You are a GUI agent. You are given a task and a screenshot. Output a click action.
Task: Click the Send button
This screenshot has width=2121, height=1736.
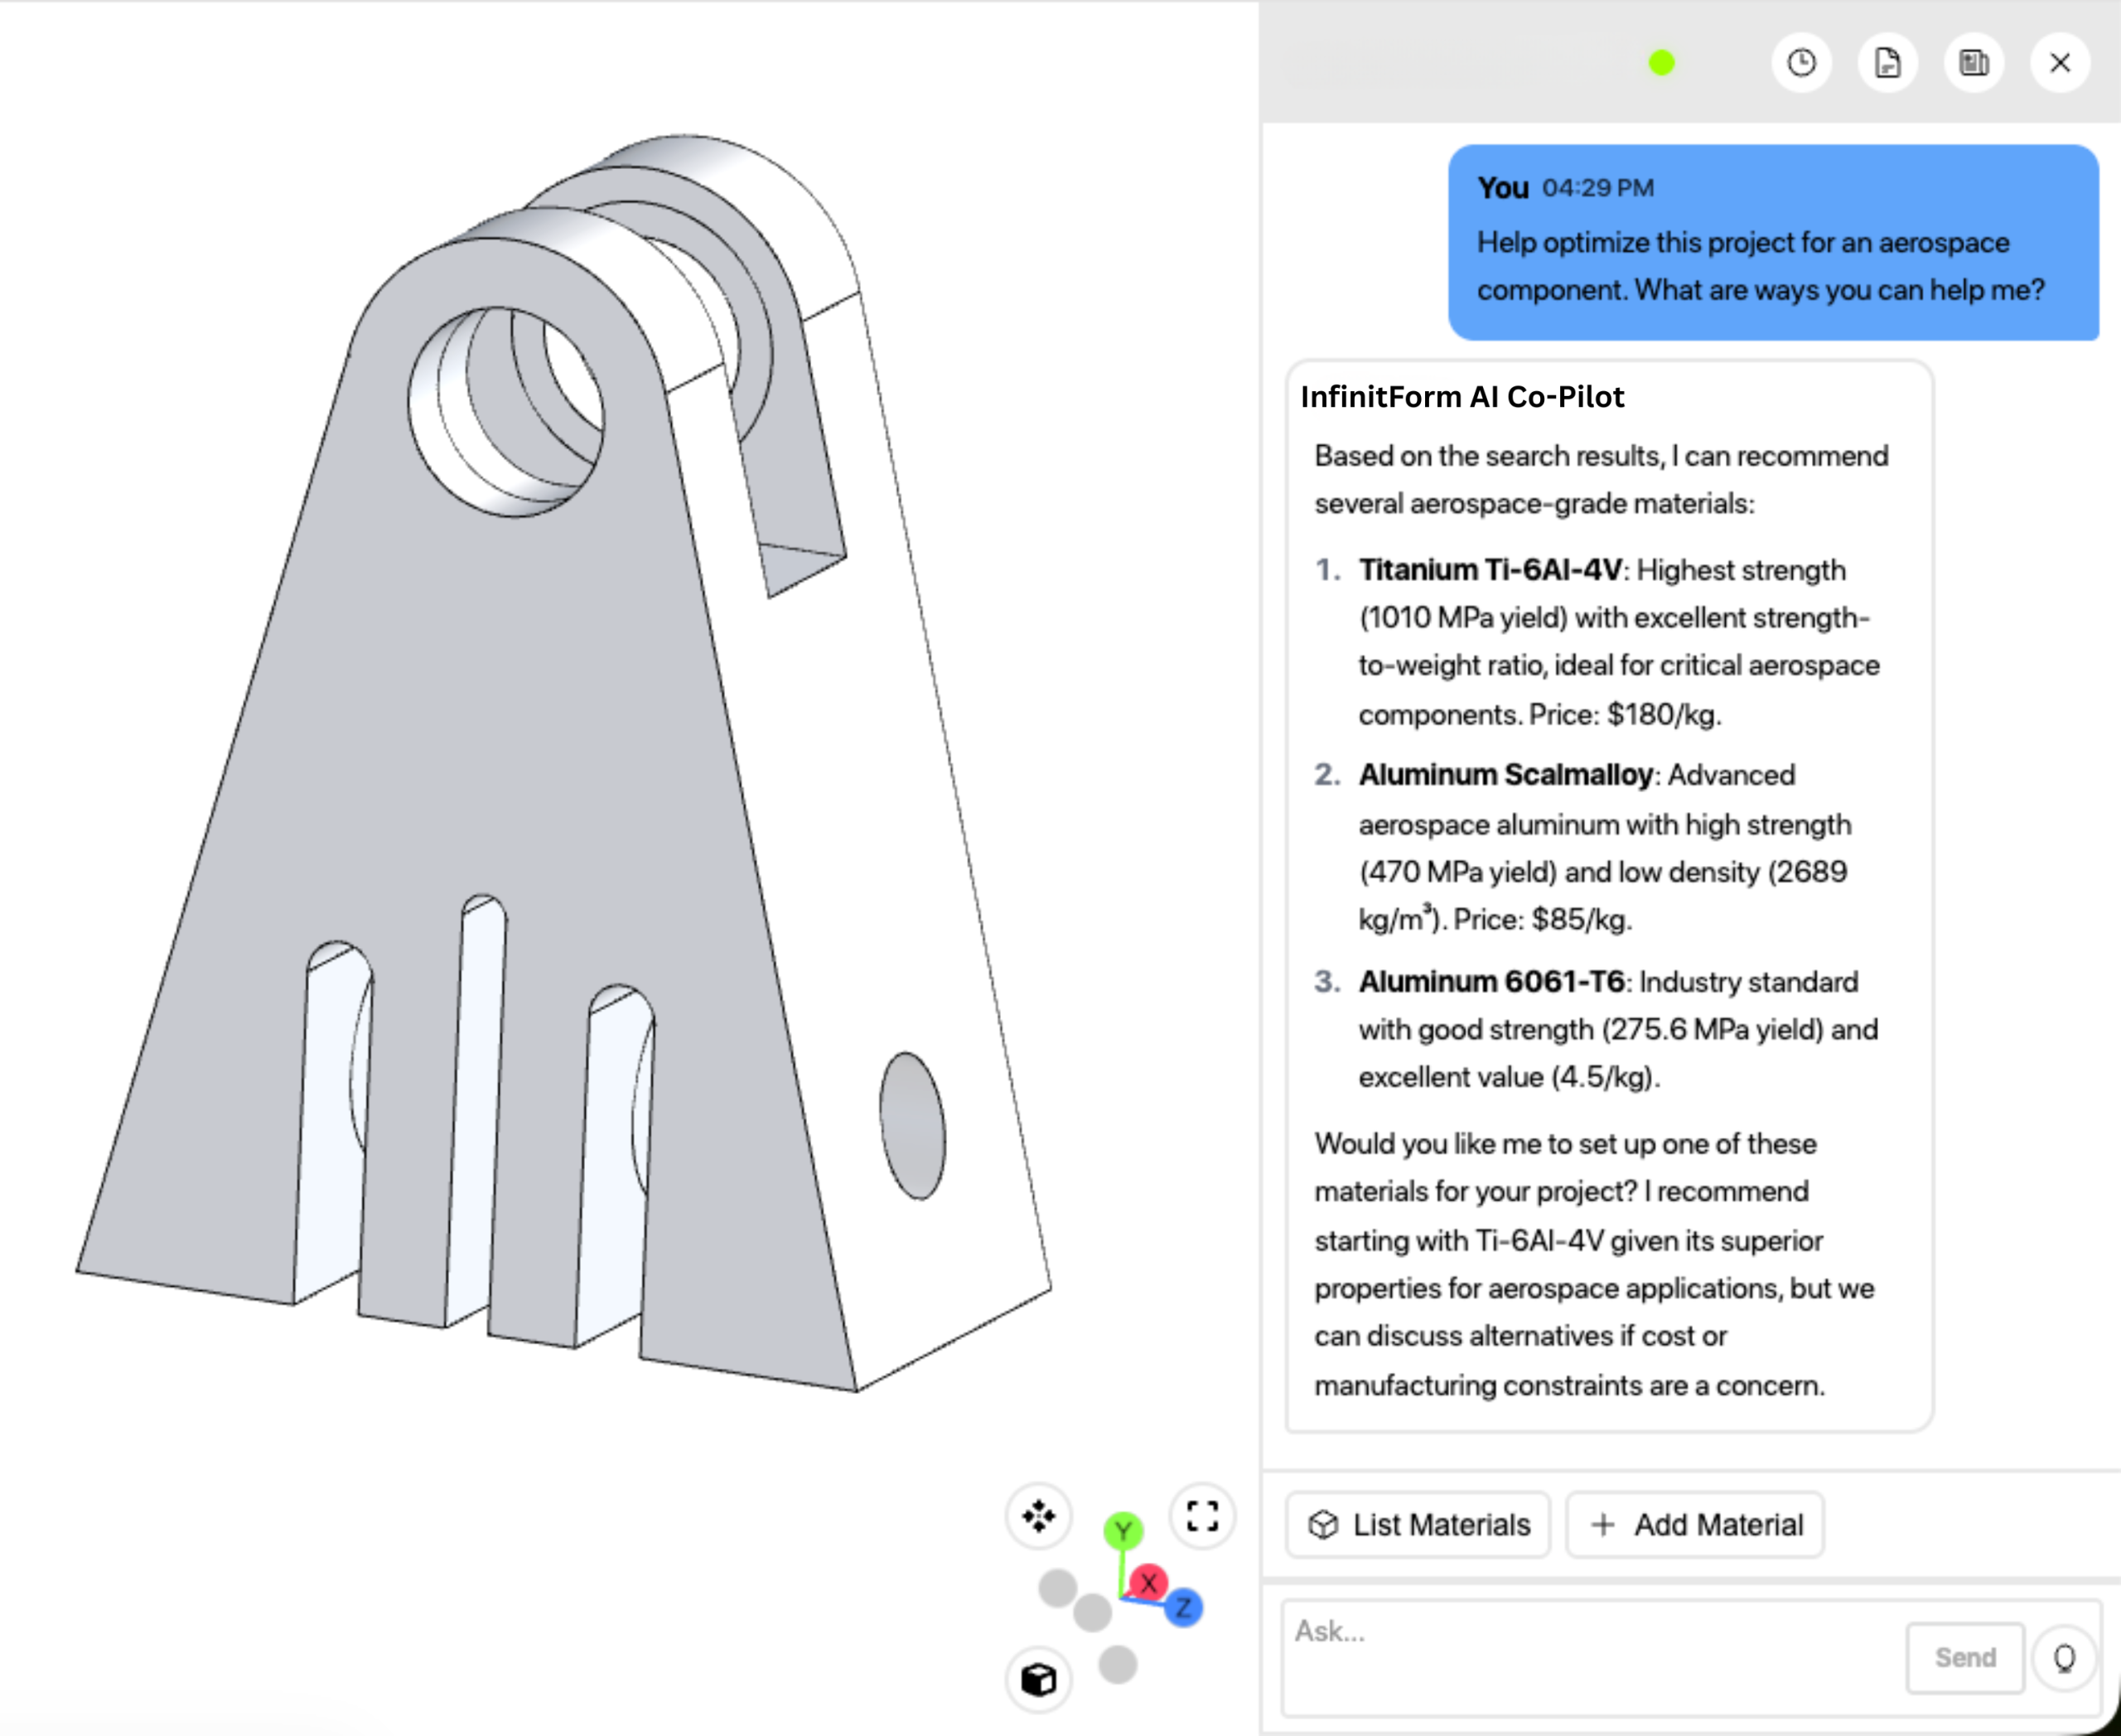click(1964, 1658)
